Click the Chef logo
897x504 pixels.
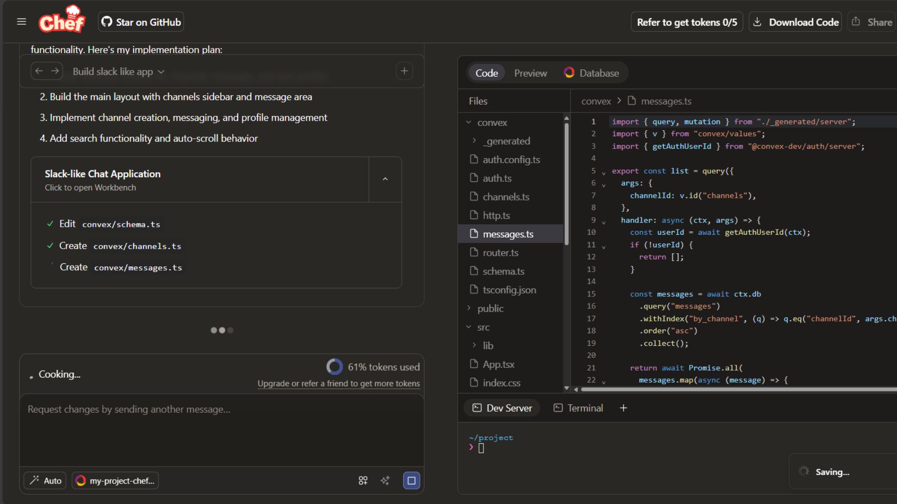tap(62, 21)
